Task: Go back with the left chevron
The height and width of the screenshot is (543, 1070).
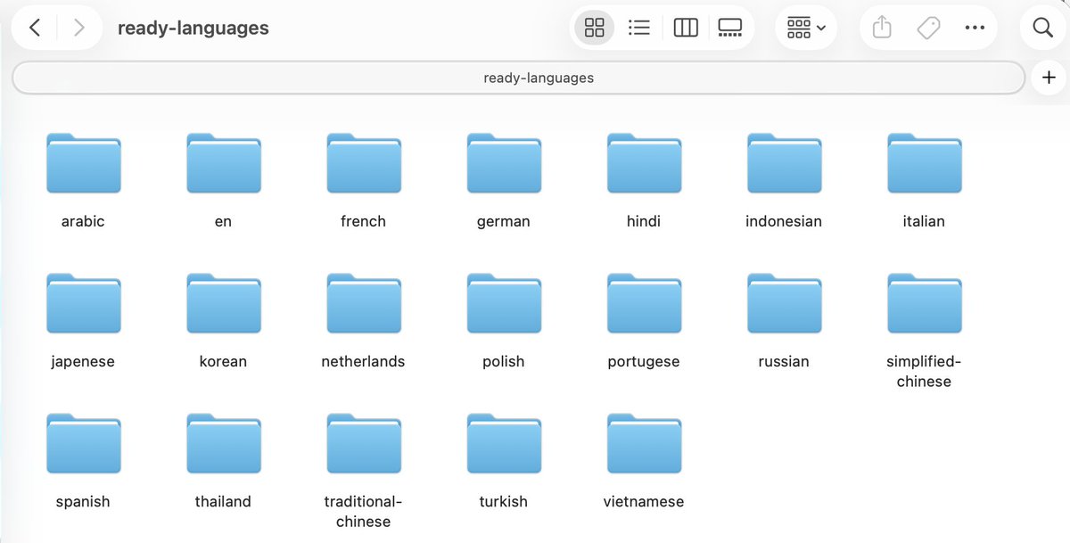Action: click(x=35, y=28)
